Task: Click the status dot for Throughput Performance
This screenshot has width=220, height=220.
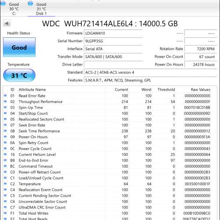Action: 5,102
